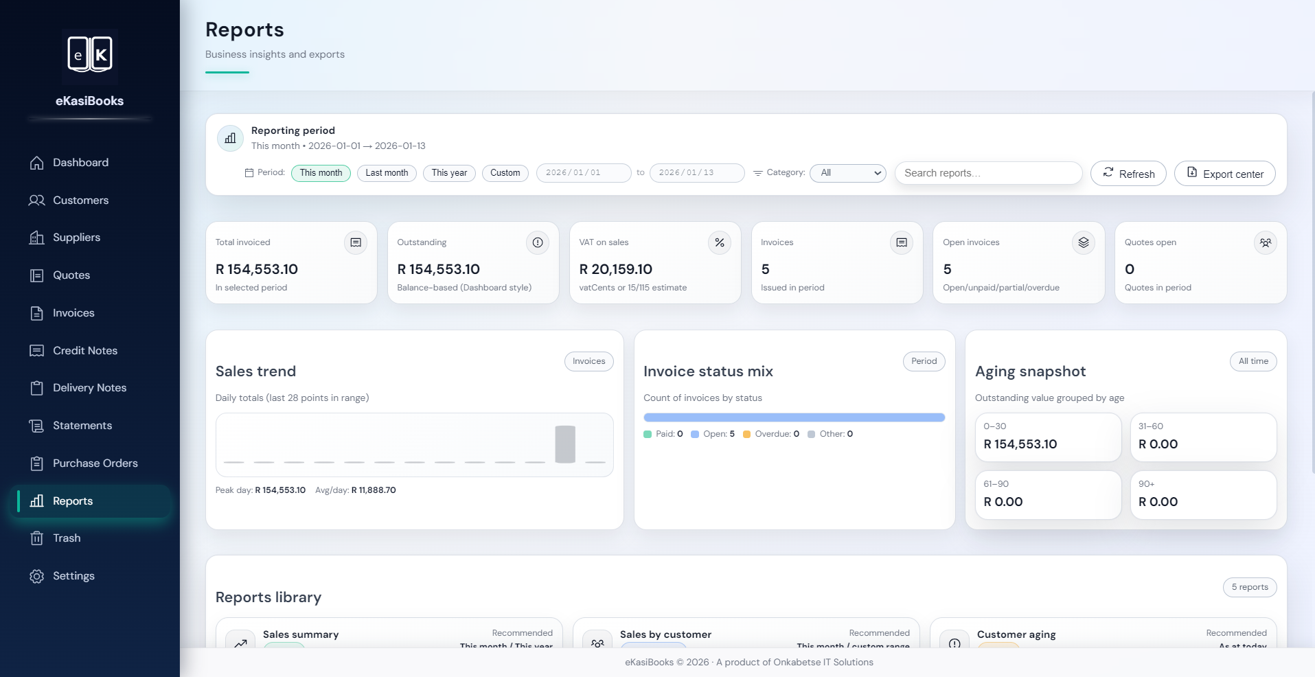Image resolution: width=1315 pixels, height=677 pixels.
Task: Click the Refresh button
Action: coord(1128,173)
